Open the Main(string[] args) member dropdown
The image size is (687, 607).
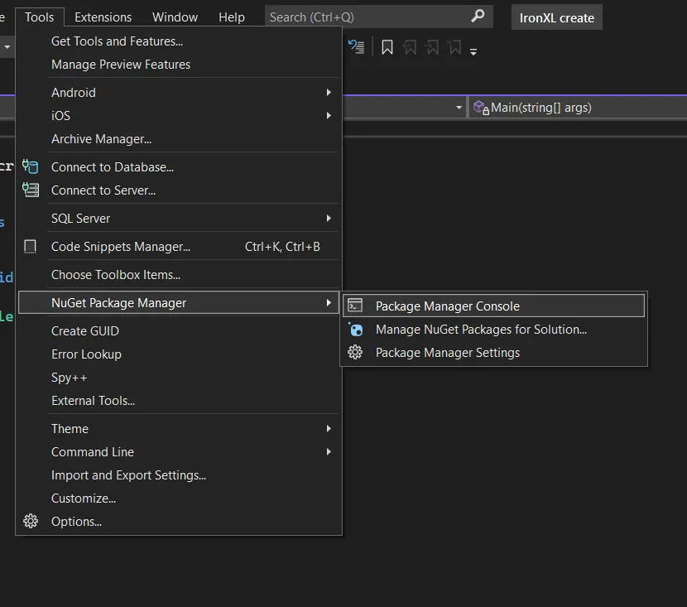(x=576, y=108)
